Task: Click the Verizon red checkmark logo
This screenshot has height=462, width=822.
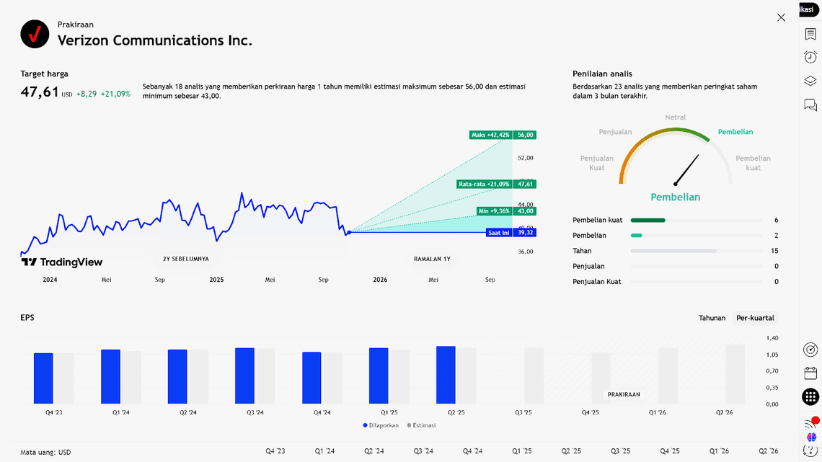Action: coord(35,34)
